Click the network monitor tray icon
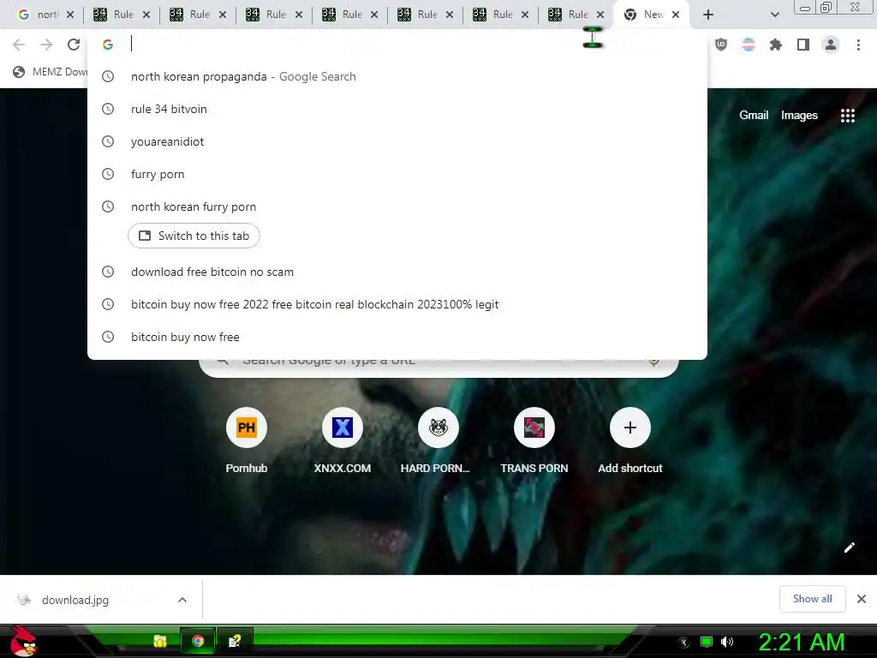The height and width of the screenshot is (658, 877). click(707, 642)
